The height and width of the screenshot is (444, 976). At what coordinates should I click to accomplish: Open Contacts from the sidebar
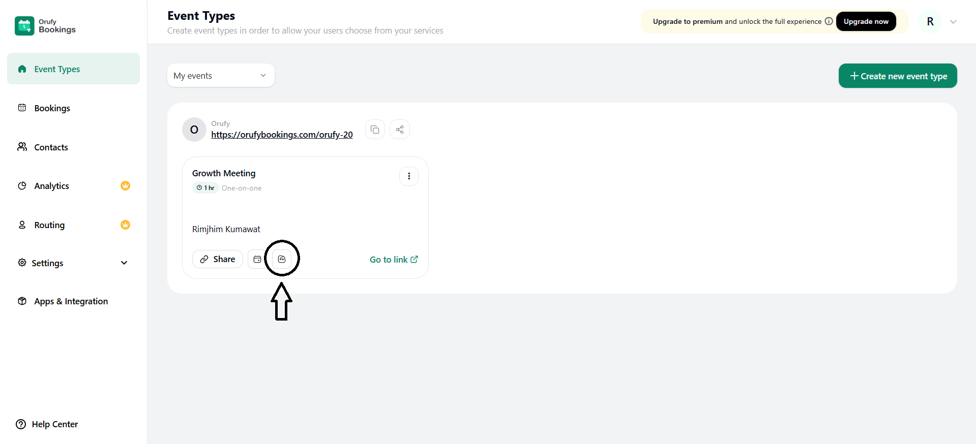coord(51,147)
